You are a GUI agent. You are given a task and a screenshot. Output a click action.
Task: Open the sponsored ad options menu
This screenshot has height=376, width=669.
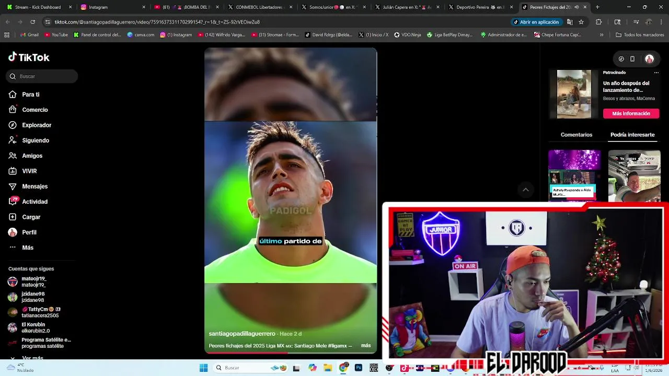(656, 73)
